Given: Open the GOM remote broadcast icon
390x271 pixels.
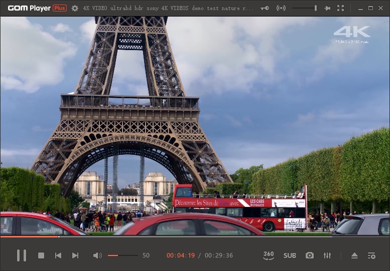Looking at the screenshot, I should tap(281, 8).
